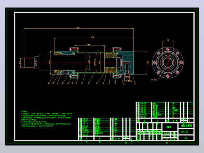This screenshot has height=153, width=204.
Task: Click the drawing title 油缸装配图
Action: [x=186, y=126]
